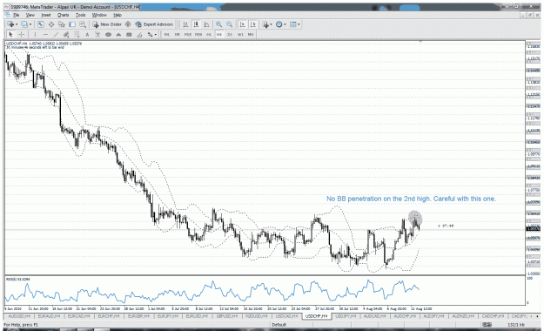This screenshot has height=331, width=544.
Task: Open the View menu
Action: 30,15
